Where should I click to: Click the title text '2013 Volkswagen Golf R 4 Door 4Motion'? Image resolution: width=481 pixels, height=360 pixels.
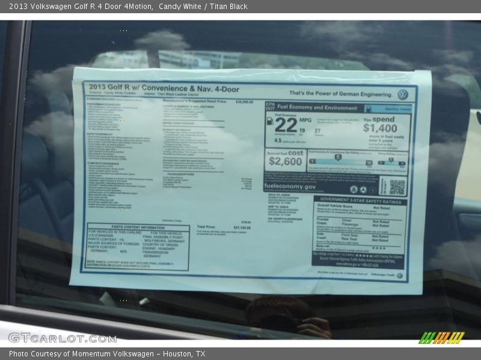81,7
